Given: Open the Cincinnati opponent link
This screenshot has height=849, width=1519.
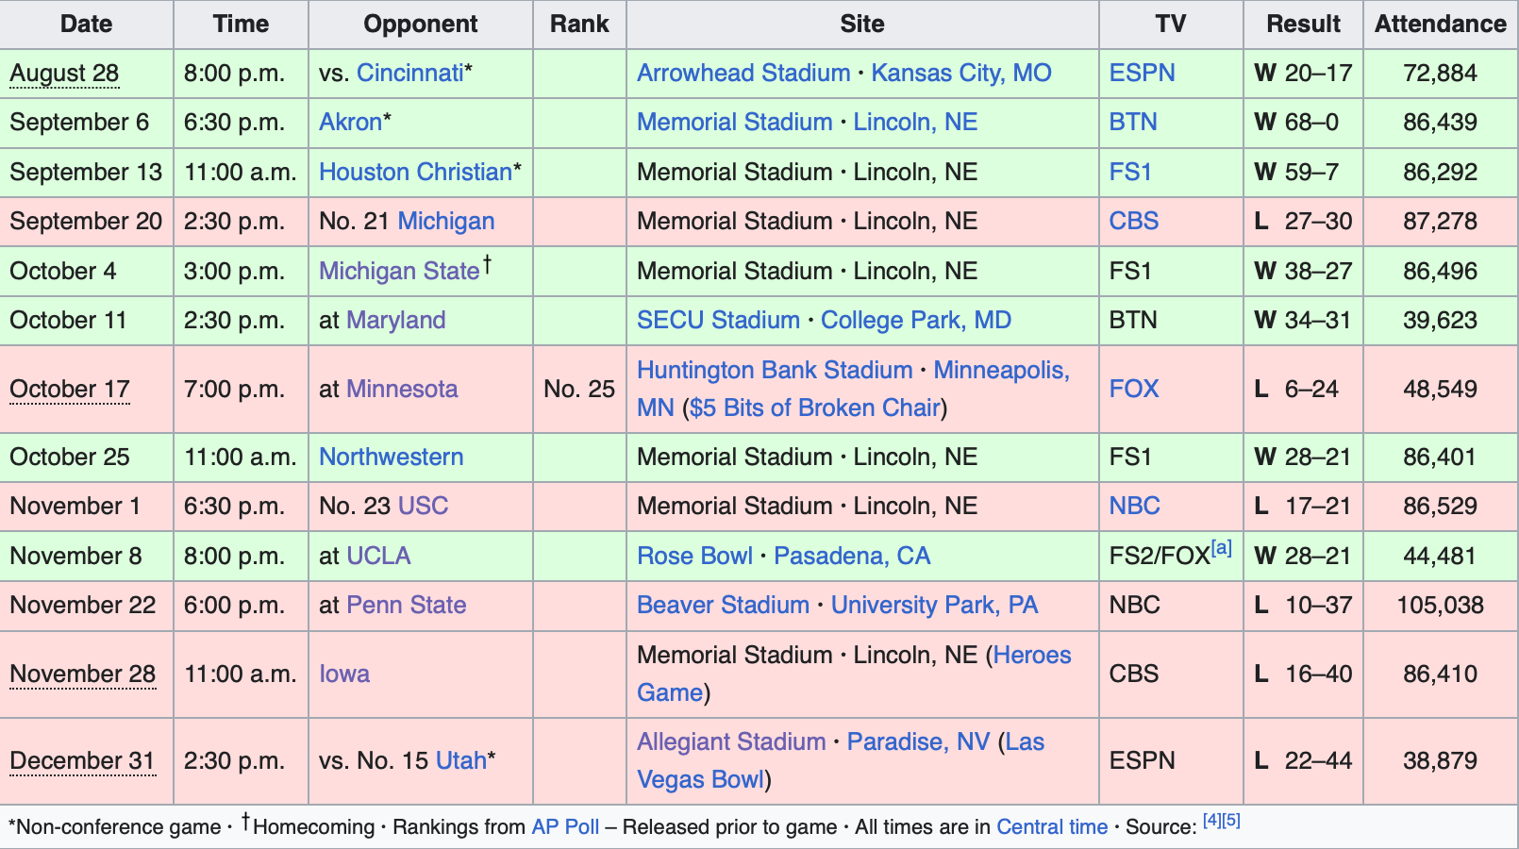Looking at the screenshot, I should coord(409,74).
